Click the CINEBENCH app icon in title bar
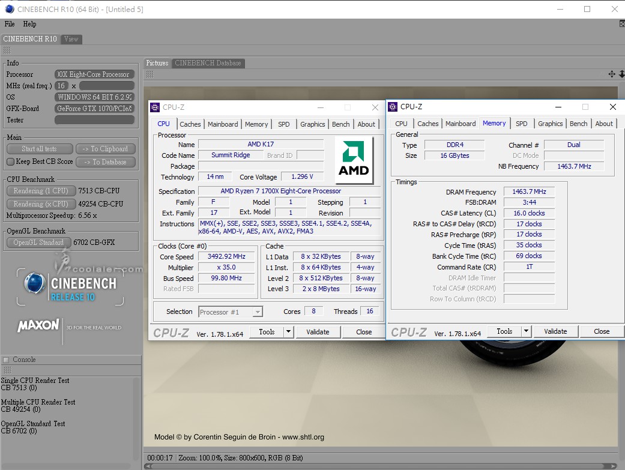The width and height of the screenshot is (625, 470). click(10, 9)
